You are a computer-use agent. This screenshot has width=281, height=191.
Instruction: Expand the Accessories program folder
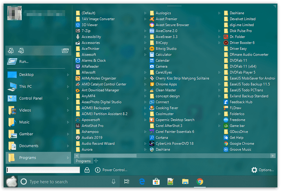point(90,43)
